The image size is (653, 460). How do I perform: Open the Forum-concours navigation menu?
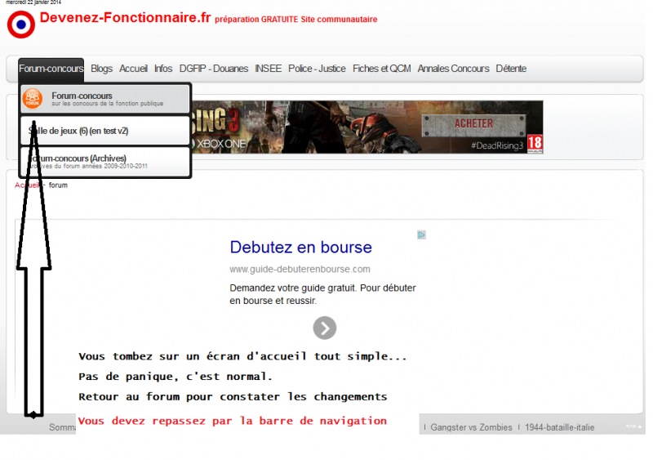pyautogui.click(x=51, y=69)
